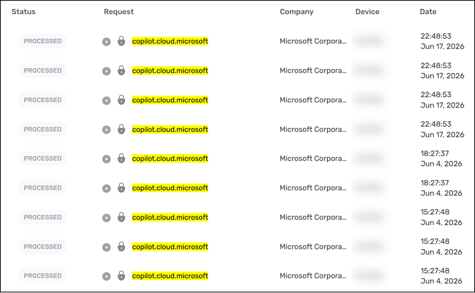Screen dimensions: 475x293
Task: Select Microsoft Corpora… cell in second 15:27:48 row
Action: (313, 247)
